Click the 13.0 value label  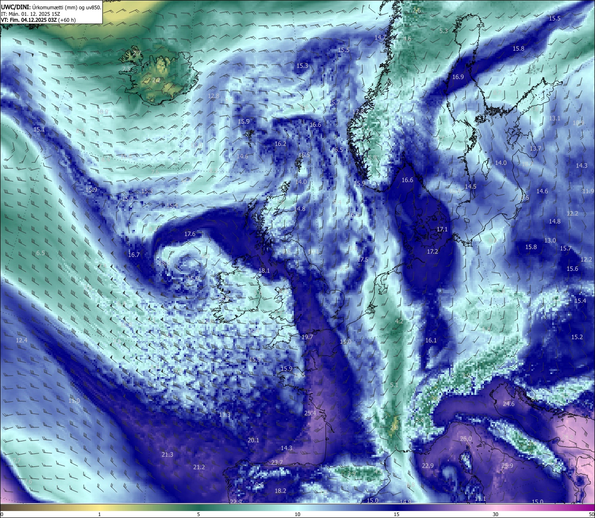tap(550, 240)
